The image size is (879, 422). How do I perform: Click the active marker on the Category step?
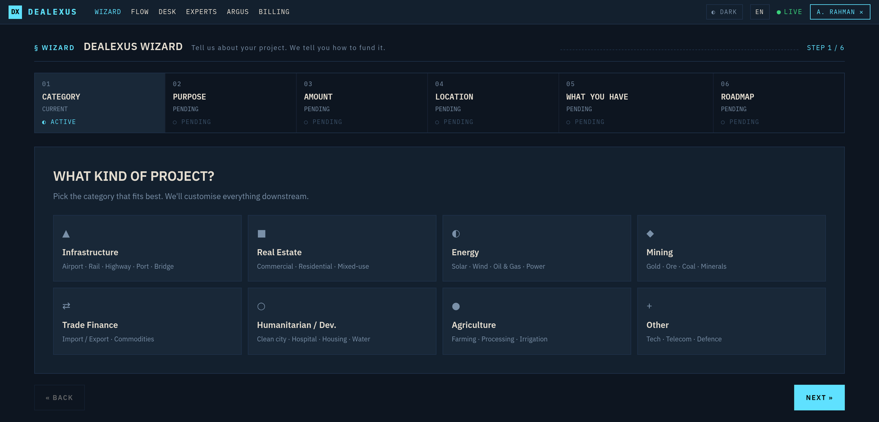[44, 122]
